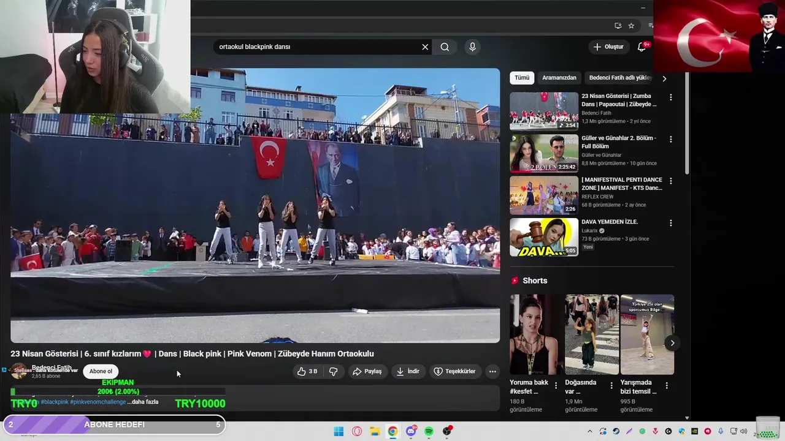Open the 'Doğasında var' short

[592, 334]
